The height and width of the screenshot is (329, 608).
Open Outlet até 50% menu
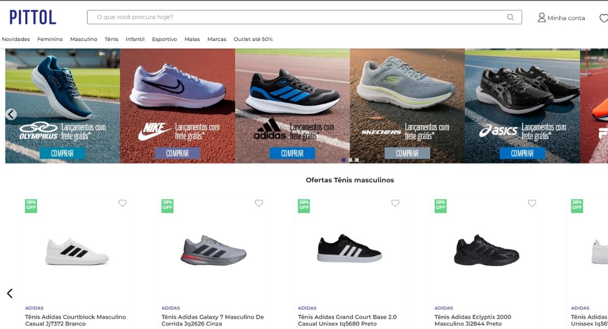pos(253,39)
